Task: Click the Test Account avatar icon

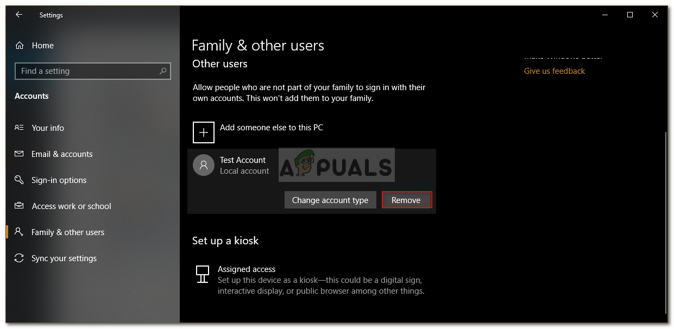Action: 204,165
